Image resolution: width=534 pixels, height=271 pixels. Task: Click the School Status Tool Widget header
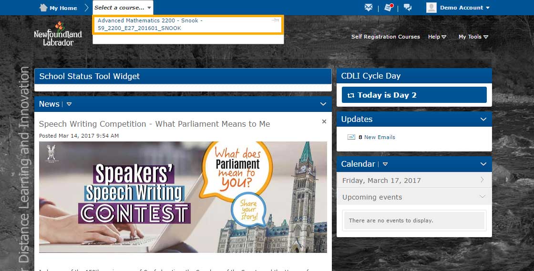tap(183, 76)
